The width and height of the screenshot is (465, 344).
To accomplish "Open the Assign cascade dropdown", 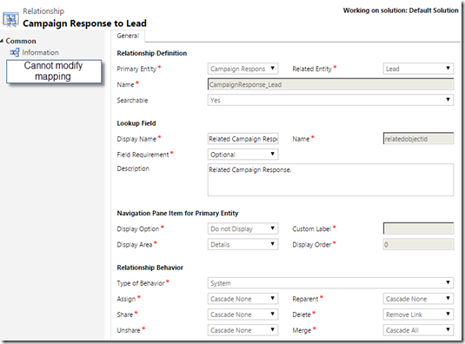I will coord(242,299).
